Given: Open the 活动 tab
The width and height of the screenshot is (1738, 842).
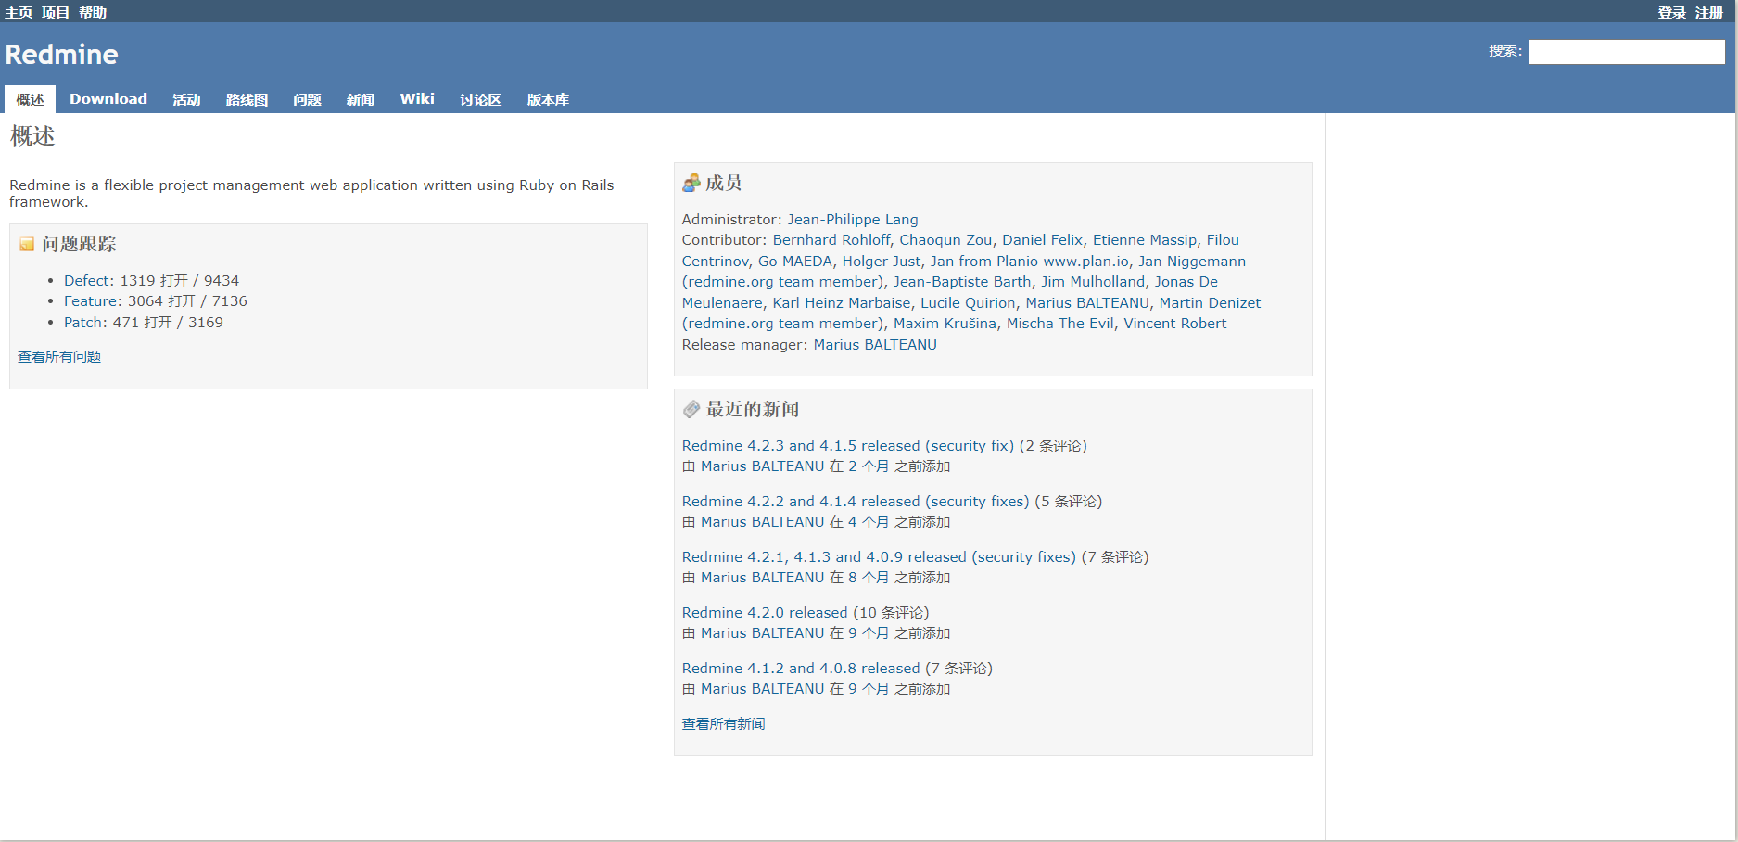Looking at the screenshot, I should 186,99.
